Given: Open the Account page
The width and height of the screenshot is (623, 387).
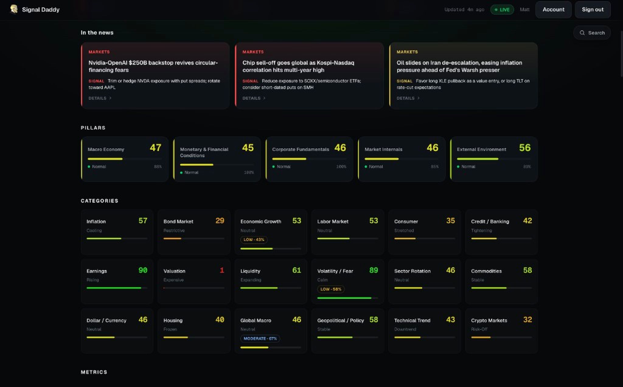Looking at the screenshot, I should 553,9.
